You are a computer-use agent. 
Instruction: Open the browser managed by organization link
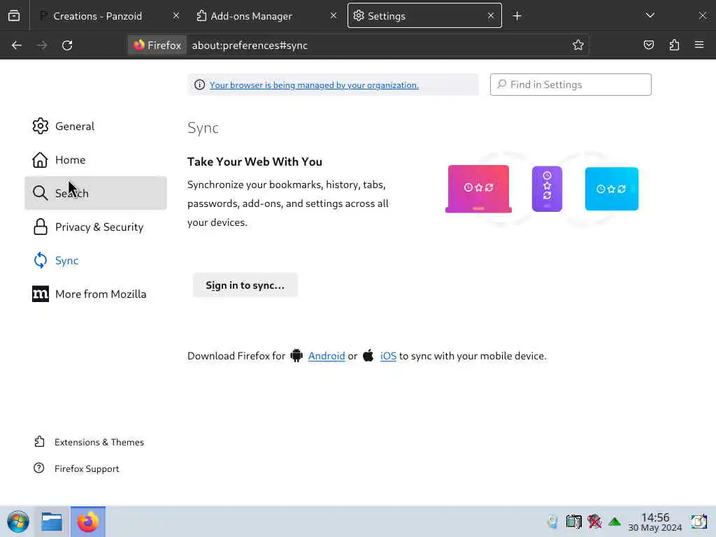pos(314,85)
